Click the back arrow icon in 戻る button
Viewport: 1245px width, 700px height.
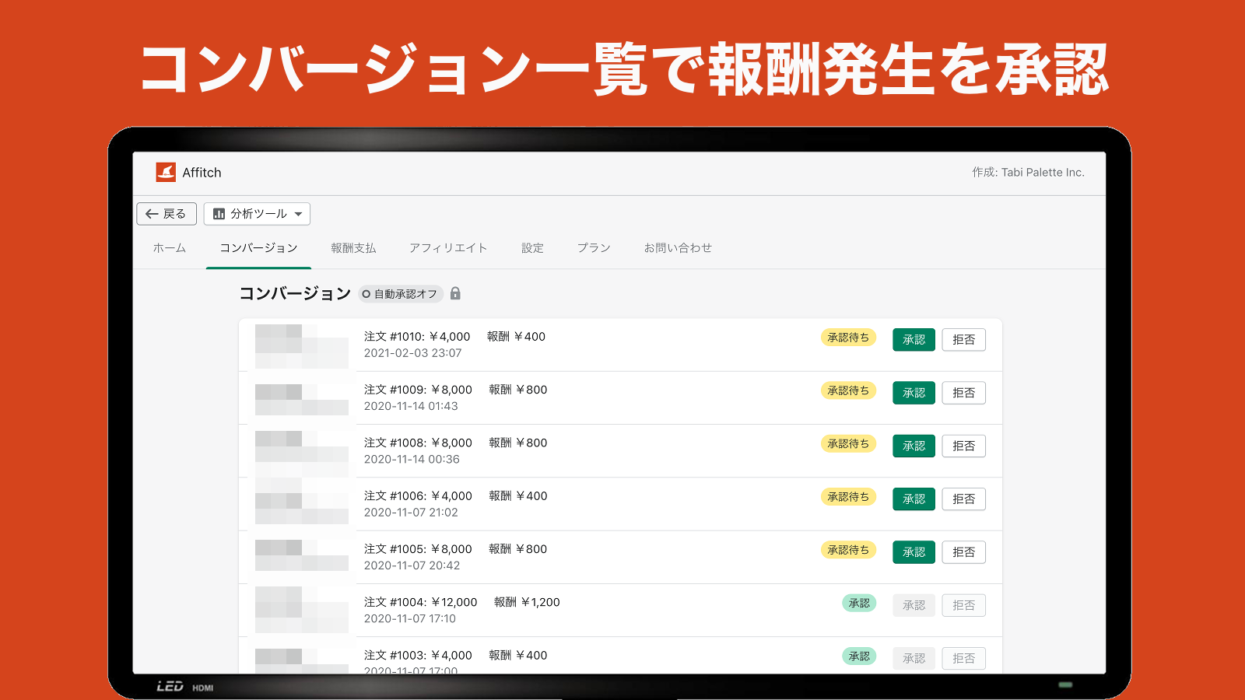[151, 213]
